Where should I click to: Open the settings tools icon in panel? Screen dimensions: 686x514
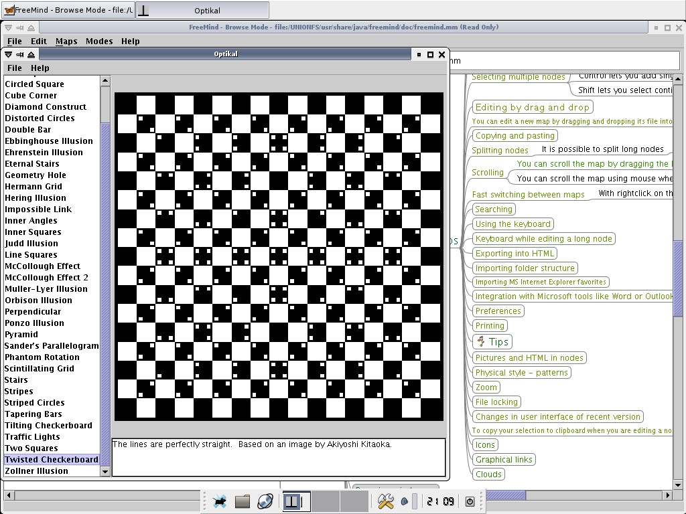[385, 501]
